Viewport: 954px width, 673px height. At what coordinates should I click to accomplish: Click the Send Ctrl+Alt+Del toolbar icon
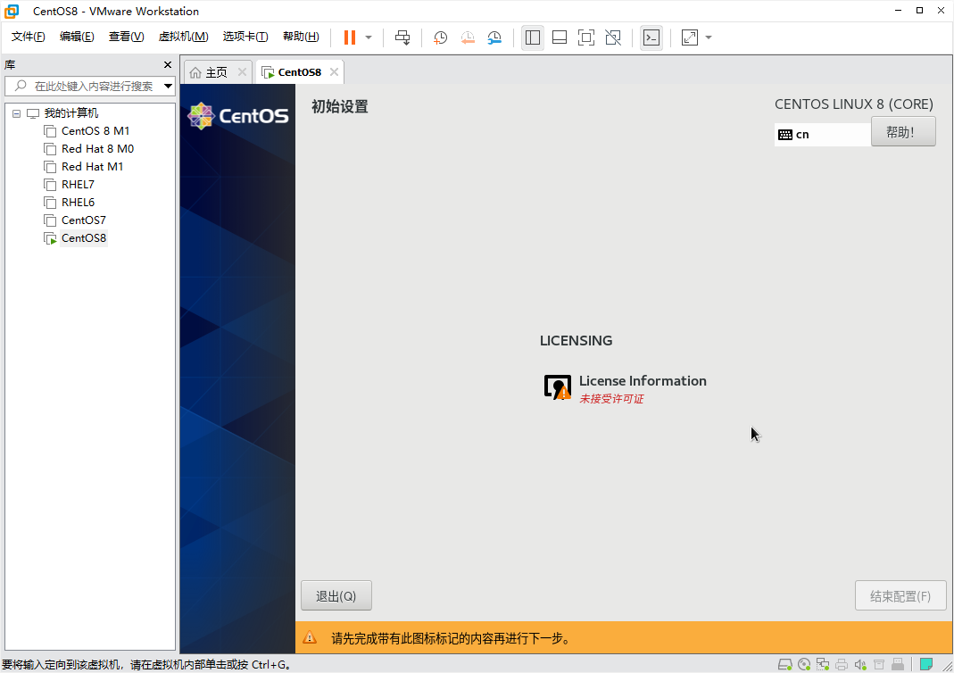(402, 37)
